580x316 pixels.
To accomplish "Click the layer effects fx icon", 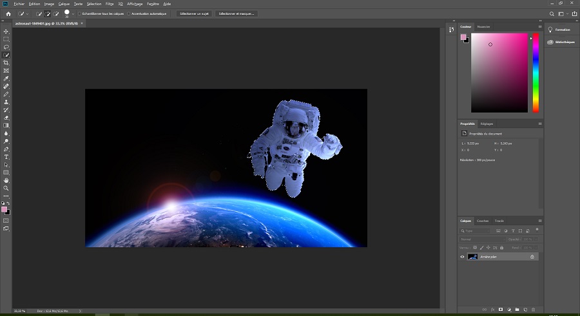I will 492,310.
